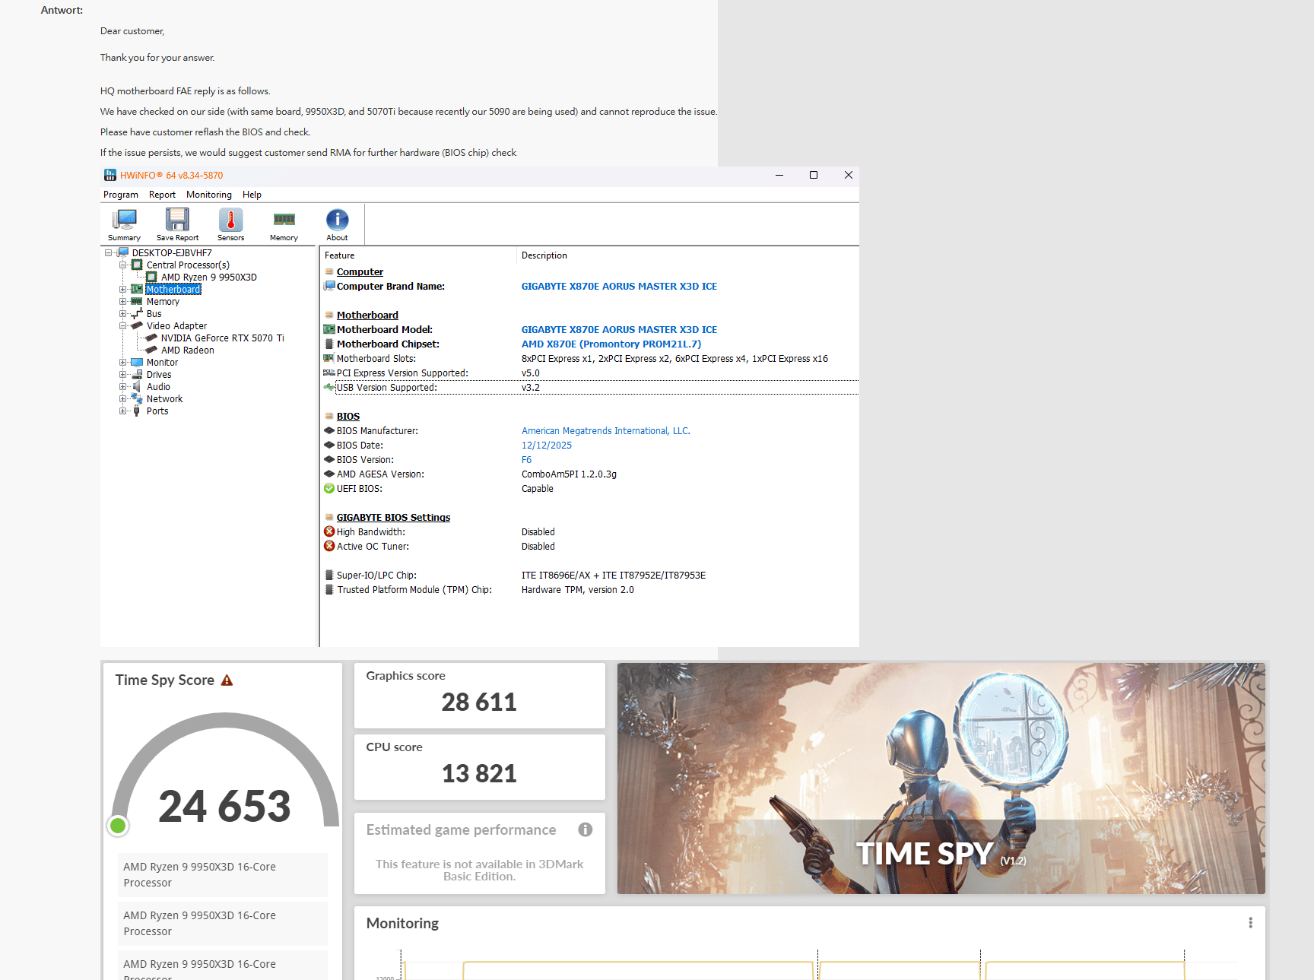The width and height of the screenshot is (1314, 980).
Task: Collapse the DESKTOP-EJBVHF7 root node
Action: pos(108,253)
